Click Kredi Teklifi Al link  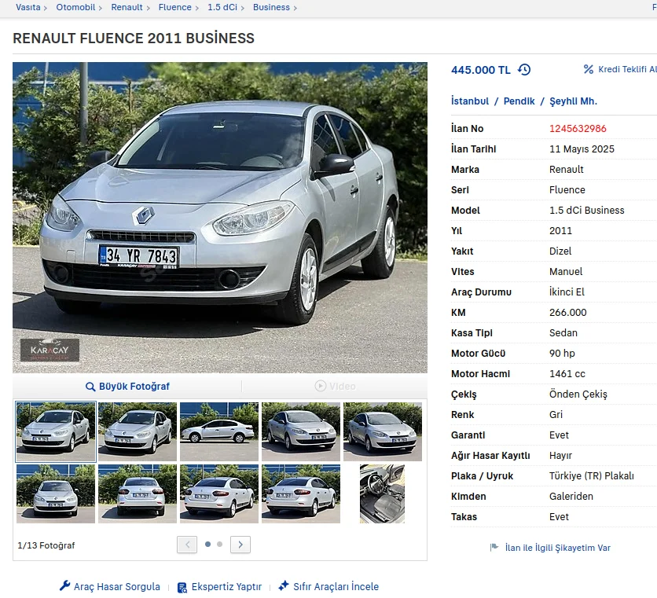[x=627, y=69]
